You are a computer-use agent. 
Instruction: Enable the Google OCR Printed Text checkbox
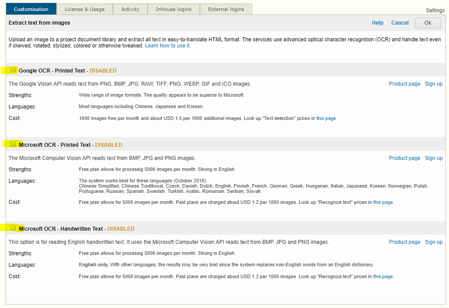click(14, 70)
